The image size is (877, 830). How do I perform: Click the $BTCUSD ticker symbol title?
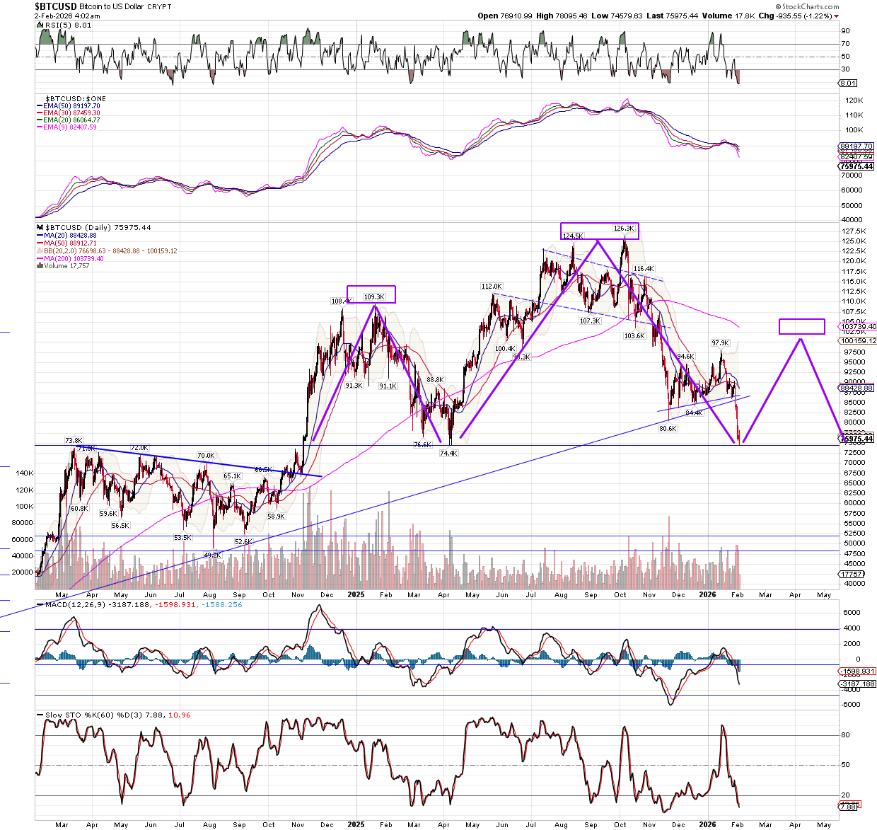[x=55, y=6]
